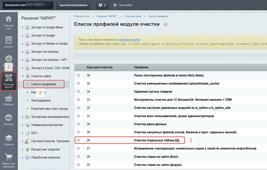Open profile Очистка спама на сайте (блог)

[x=156, y=156]
